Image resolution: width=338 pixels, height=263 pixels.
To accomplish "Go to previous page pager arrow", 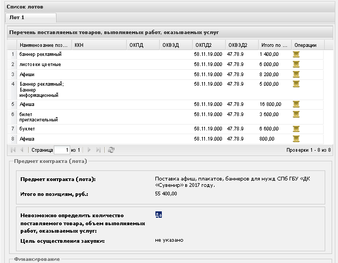I will pos(22,150).
